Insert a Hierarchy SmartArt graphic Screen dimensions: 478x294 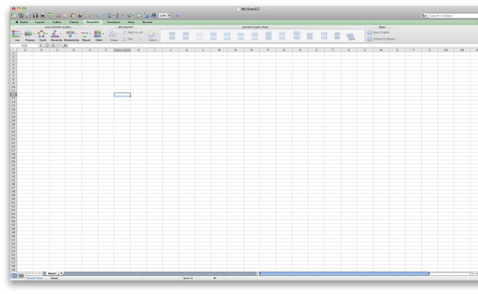pos(56,35)
